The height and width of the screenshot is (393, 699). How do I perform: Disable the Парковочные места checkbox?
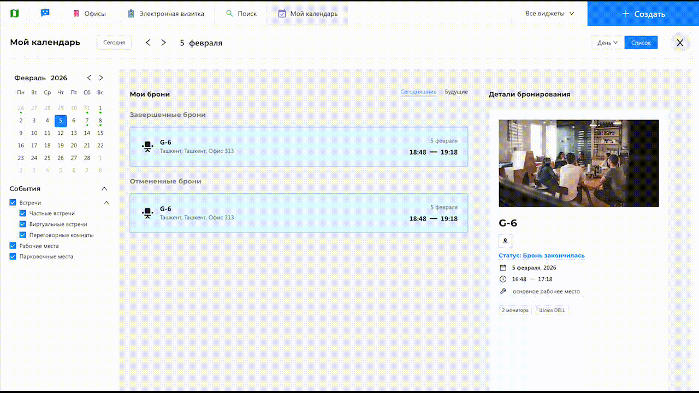click(x=13, y=256)
